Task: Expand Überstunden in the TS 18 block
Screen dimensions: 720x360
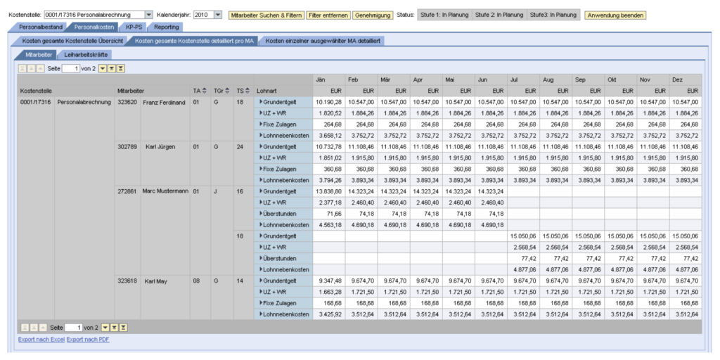Action: click(261, 258)
